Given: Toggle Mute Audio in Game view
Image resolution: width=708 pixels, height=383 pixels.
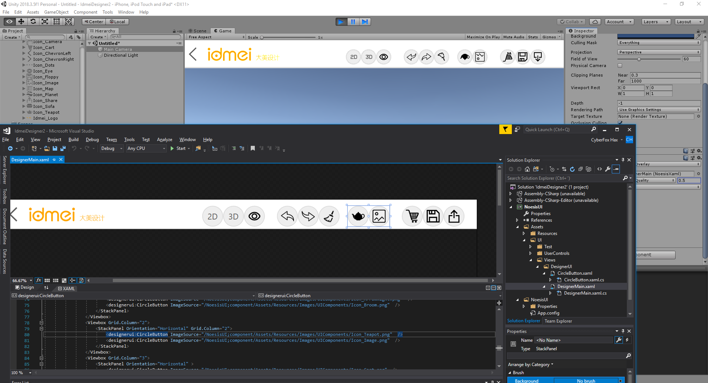Looking at the screenshot, I should pos(514,37).
